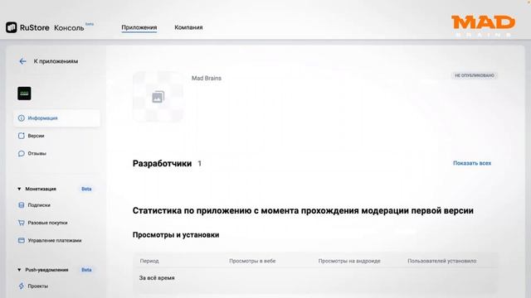Select the Информация info icon
The height and width of the screenshot is (298, 531).
(22, 118)
